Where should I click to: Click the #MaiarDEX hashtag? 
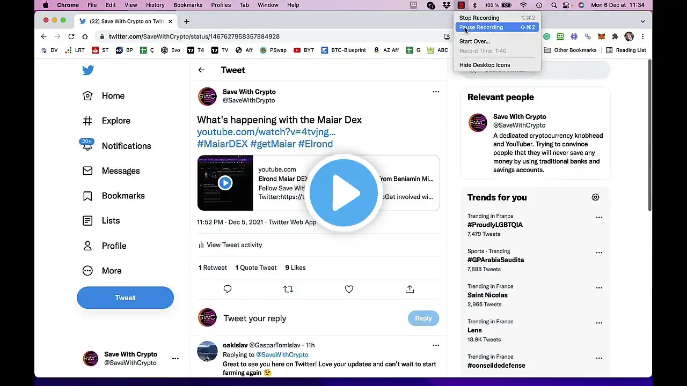[x=222, y=144]
